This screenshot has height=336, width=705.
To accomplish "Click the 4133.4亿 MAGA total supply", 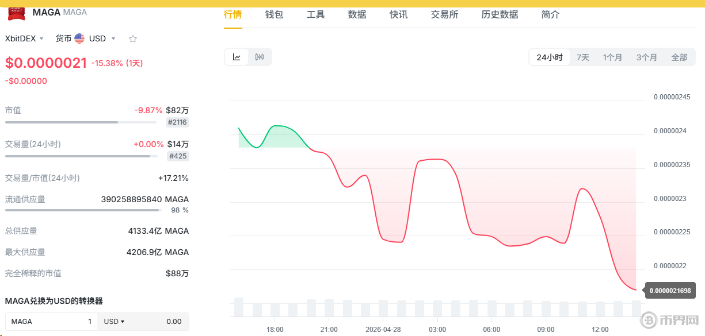I will pos(158,231).
